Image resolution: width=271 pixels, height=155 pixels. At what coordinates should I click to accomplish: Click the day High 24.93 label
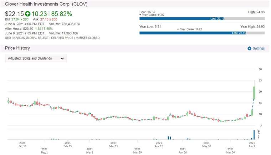tap(256, 12)
